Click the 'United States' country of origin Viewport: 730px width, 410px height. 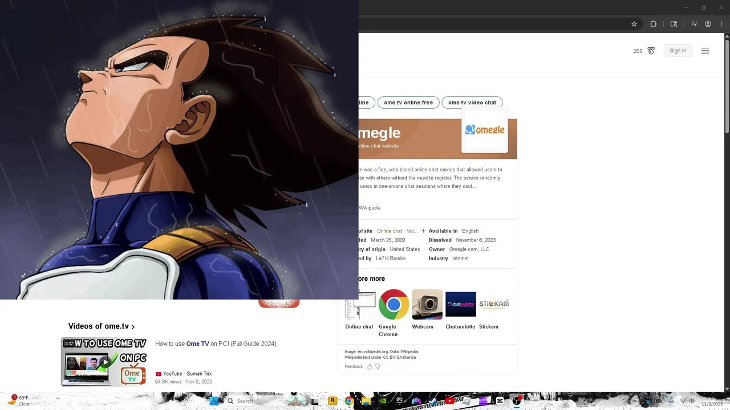click(x=405, y=249)
